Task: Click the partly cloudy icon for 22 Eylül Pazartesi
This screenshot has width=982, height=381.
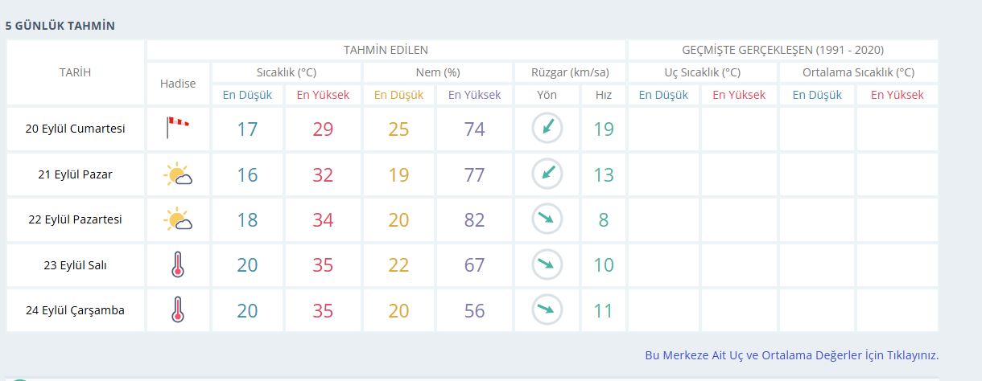Action: (178, 219)
